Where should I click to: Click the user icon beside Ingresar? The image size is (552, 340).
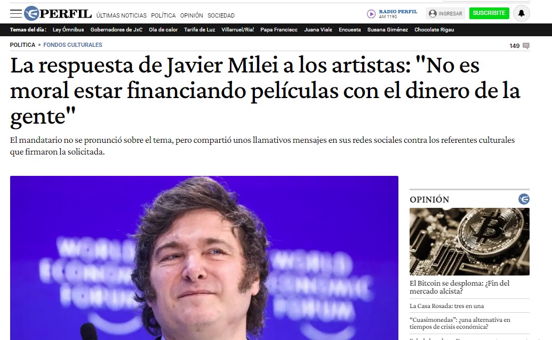(433, 13)
